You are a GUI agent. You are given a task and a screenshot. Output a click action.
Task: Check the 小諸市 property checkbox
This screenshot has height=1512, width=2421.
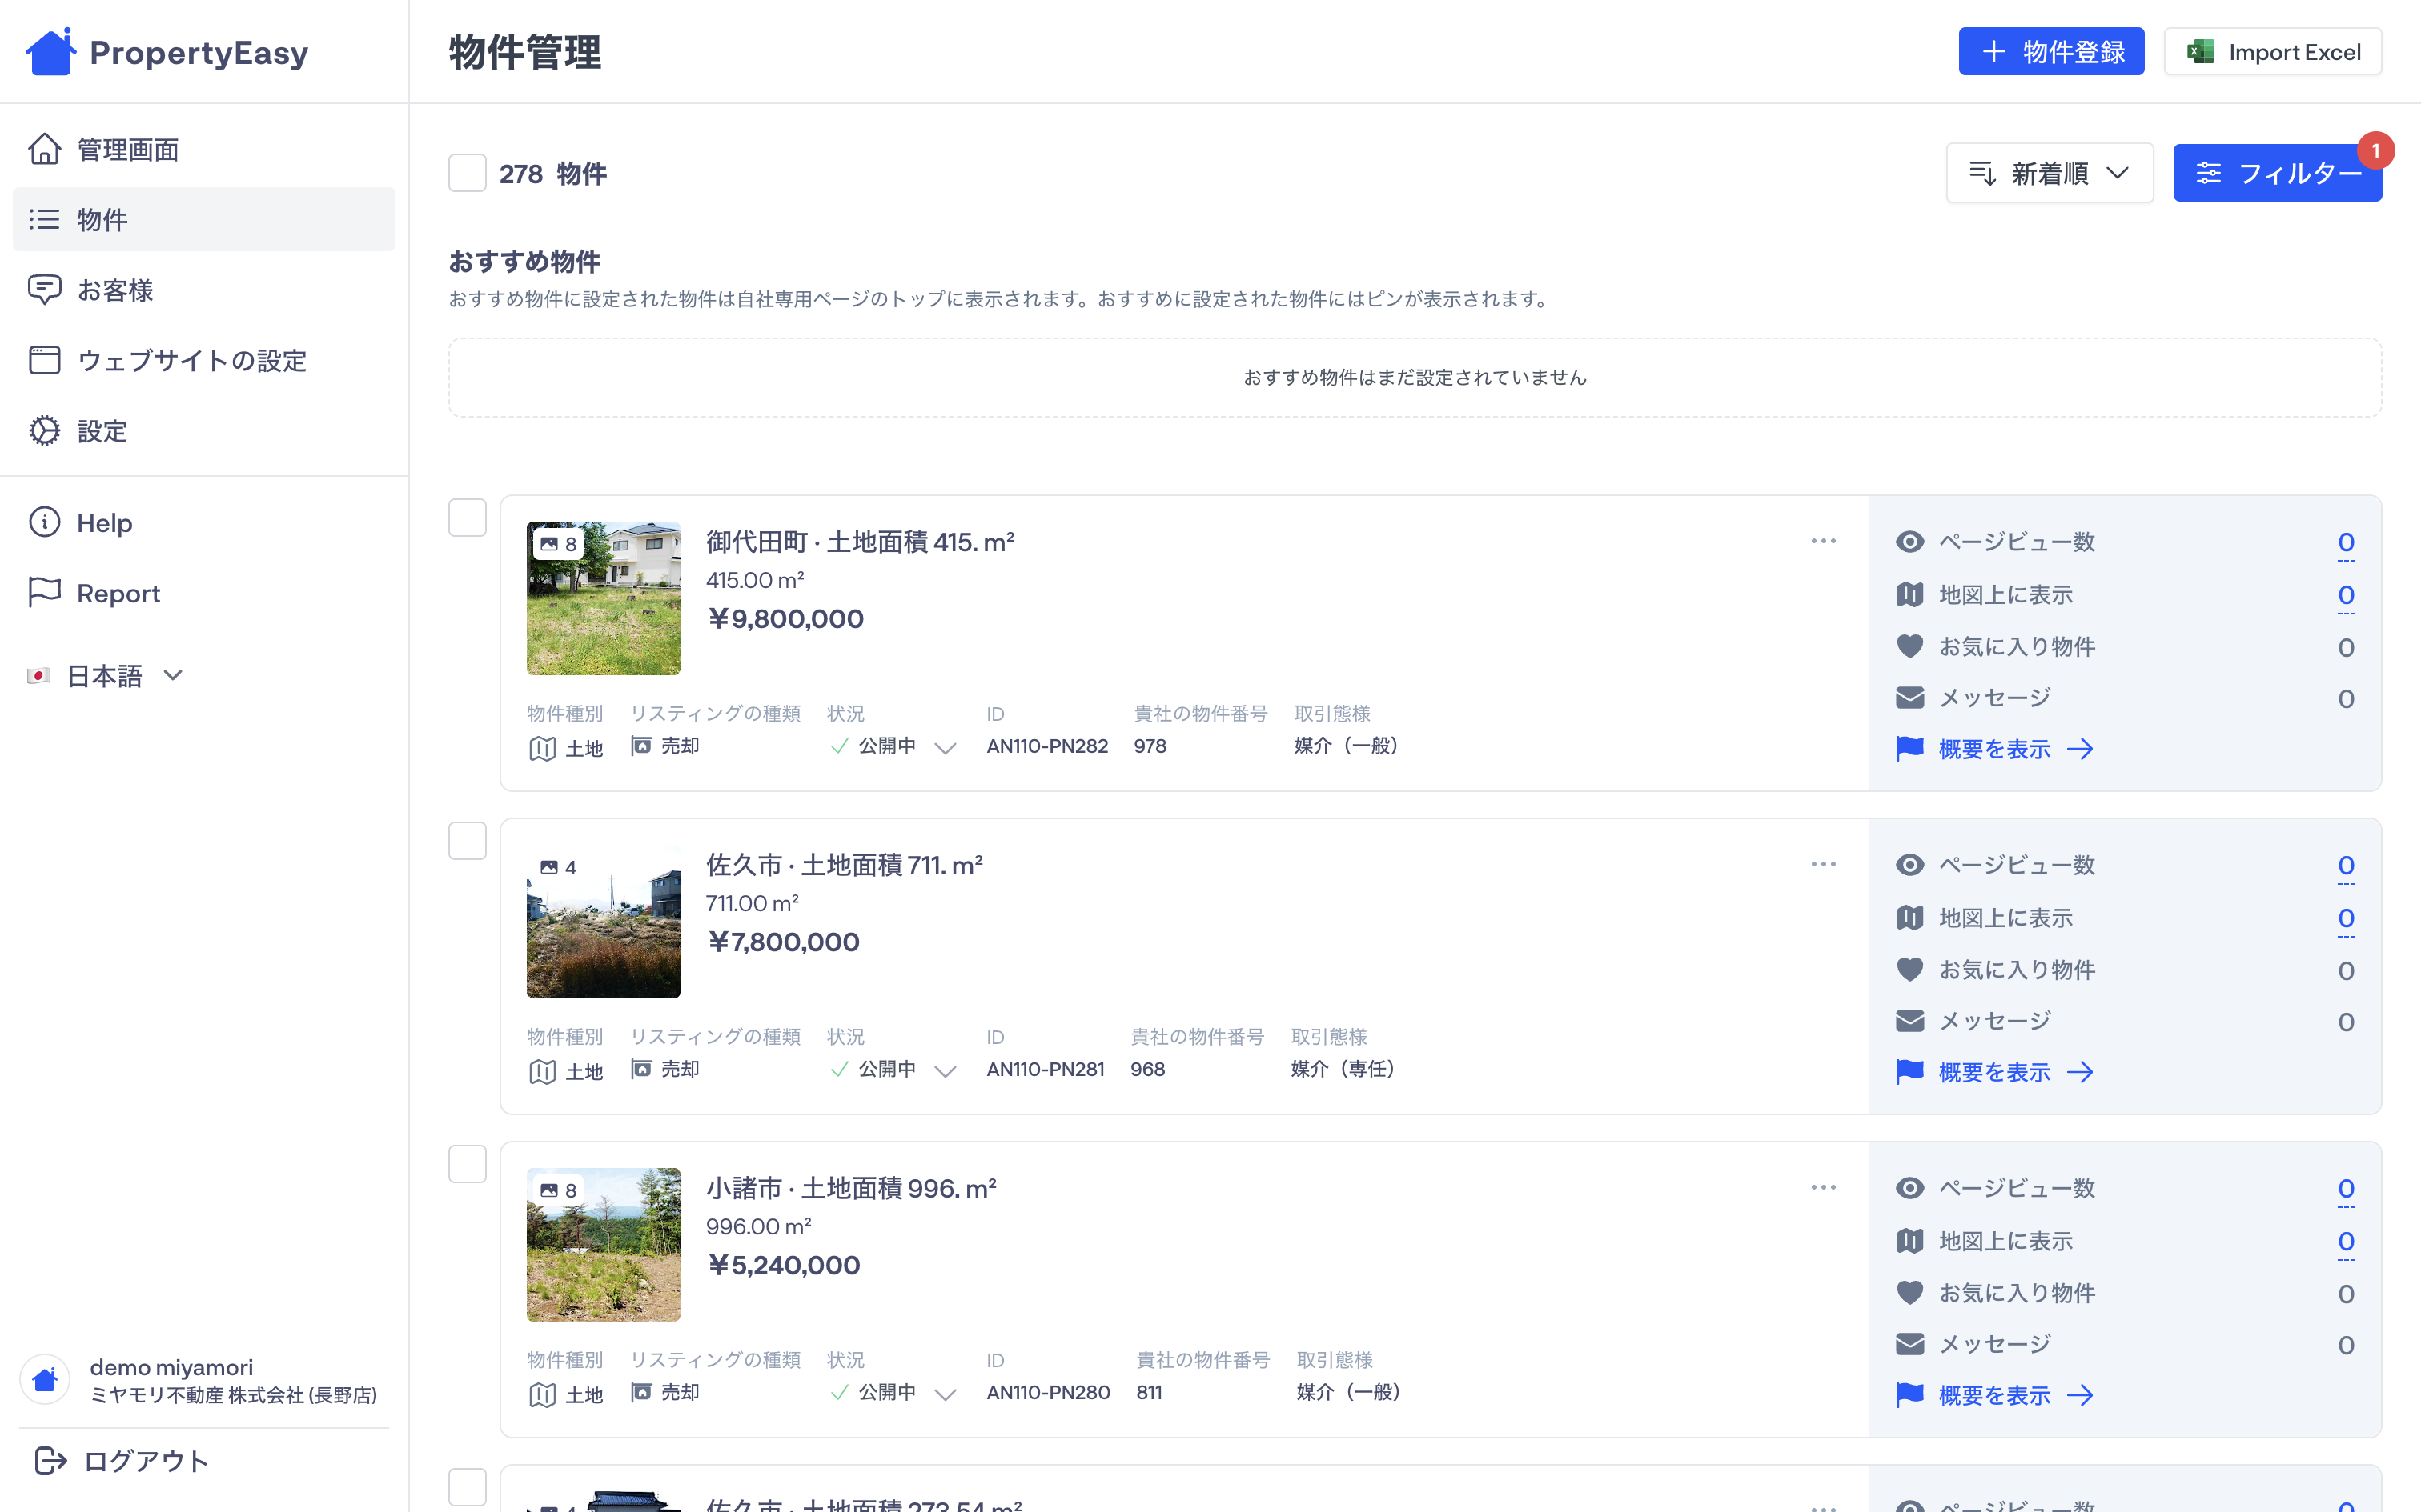(x=468, y=1164)
